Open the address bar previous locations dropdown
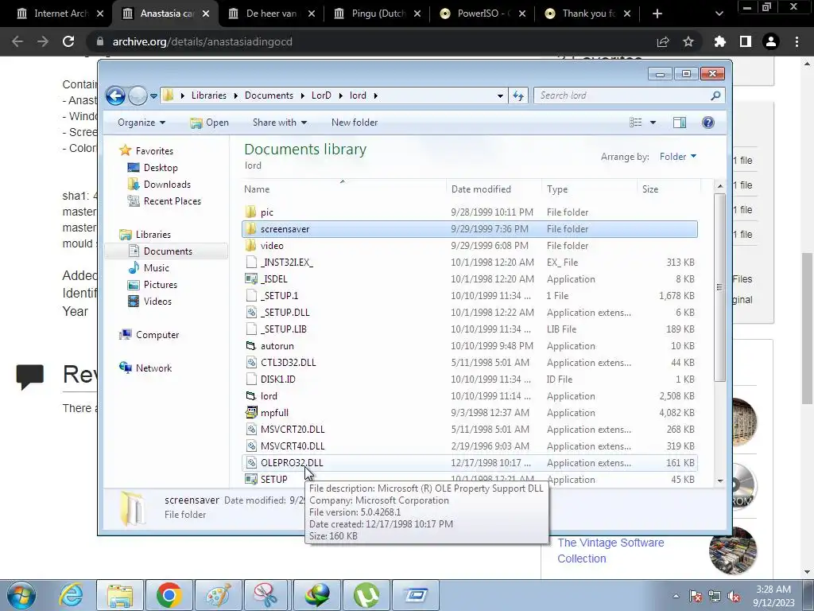 pos(500,95)
